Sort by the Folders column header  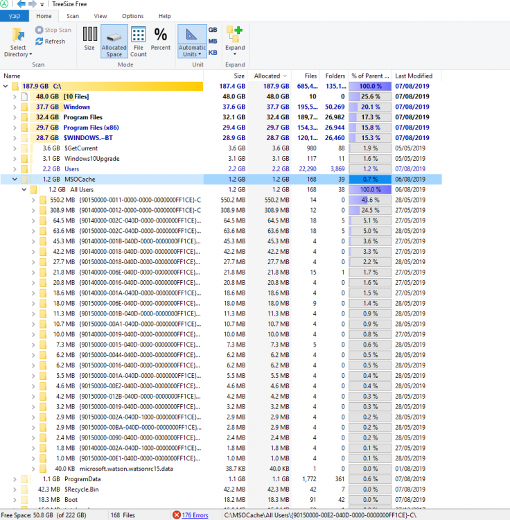[x=334, y=76]
